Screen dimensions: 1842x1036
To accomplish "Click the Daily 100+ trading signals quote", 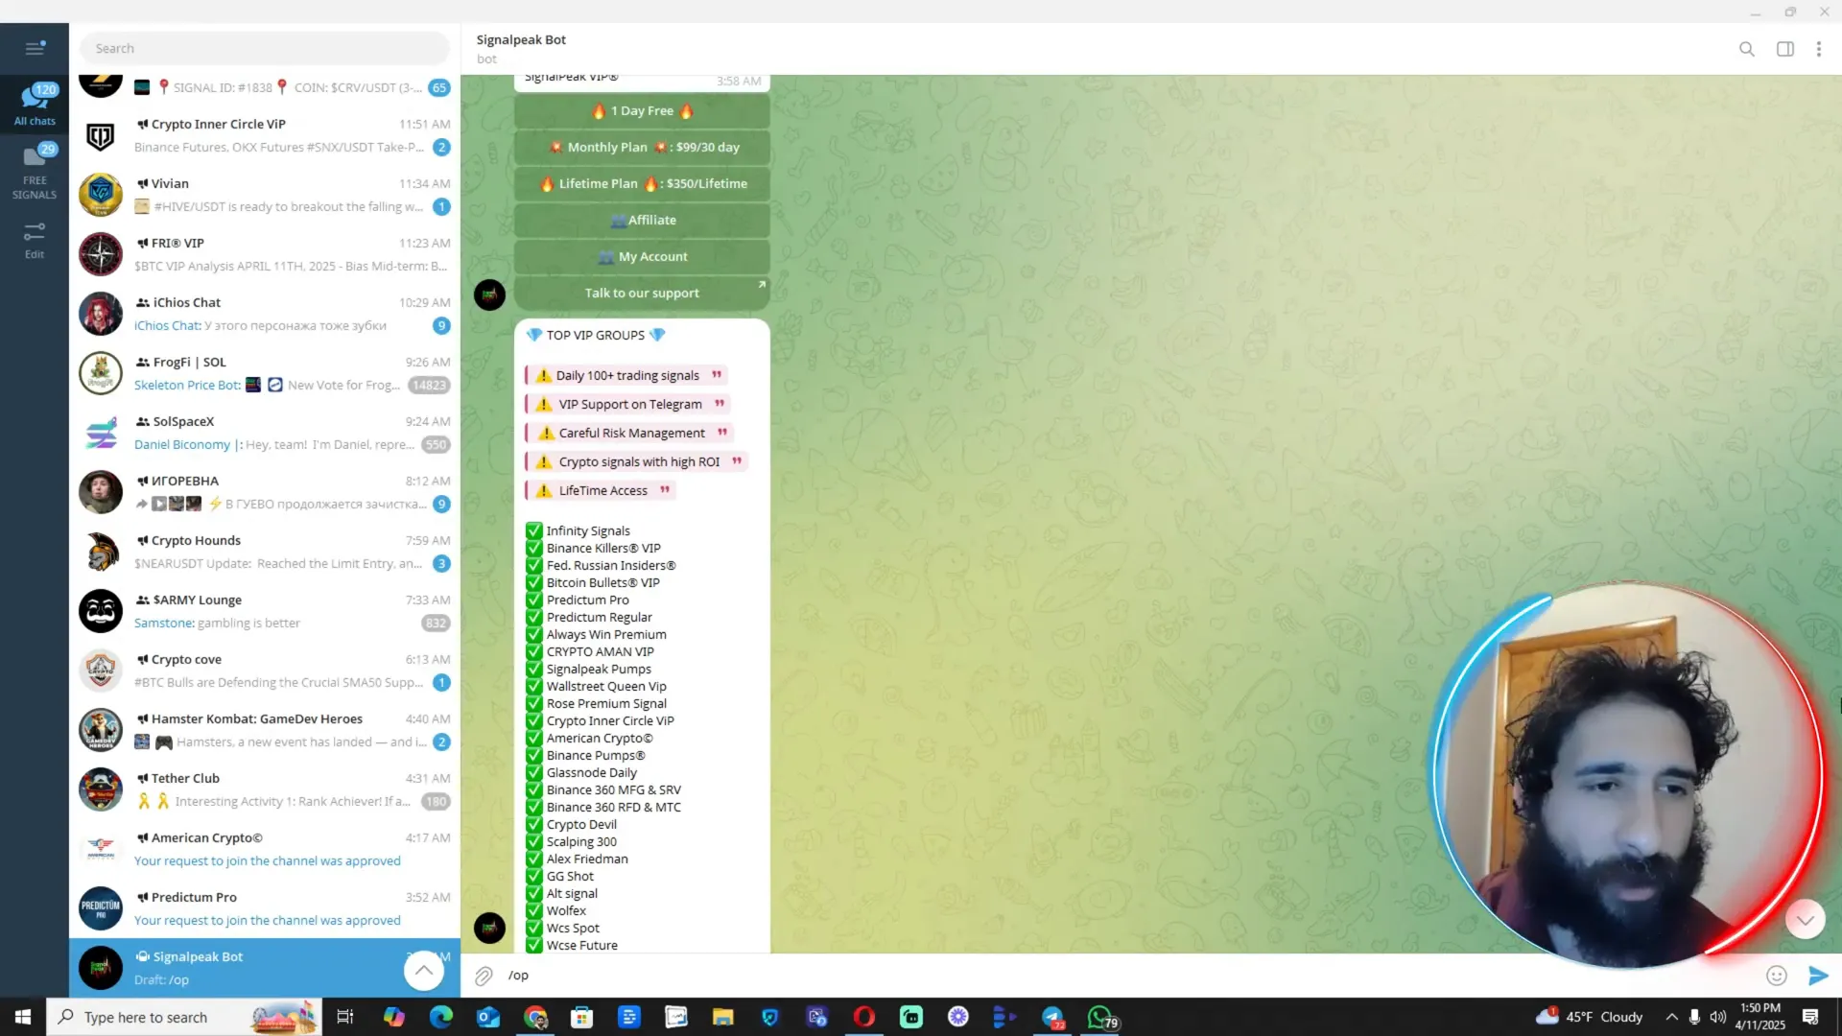I will [627, 375].
